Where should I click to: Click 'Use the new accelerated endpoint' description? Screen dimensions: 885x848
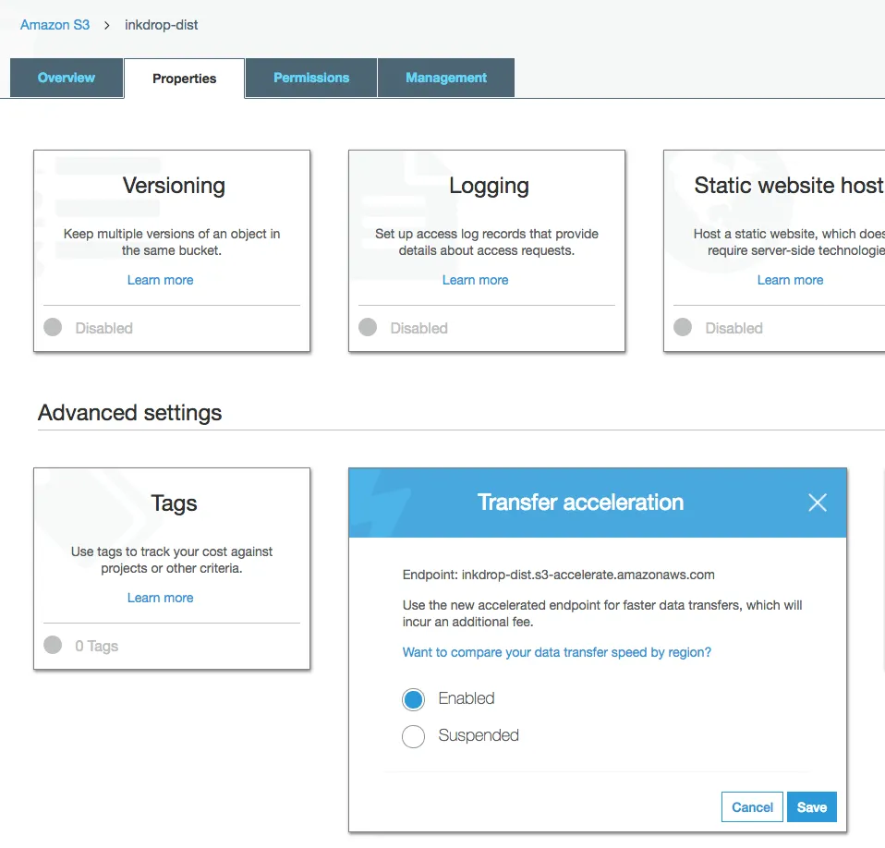pos(601,613)
